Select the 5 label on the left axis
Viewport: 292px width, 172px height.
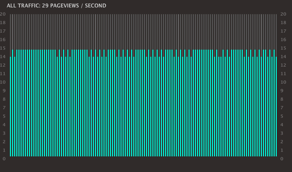pyautogui.click(x=4, y=116)
